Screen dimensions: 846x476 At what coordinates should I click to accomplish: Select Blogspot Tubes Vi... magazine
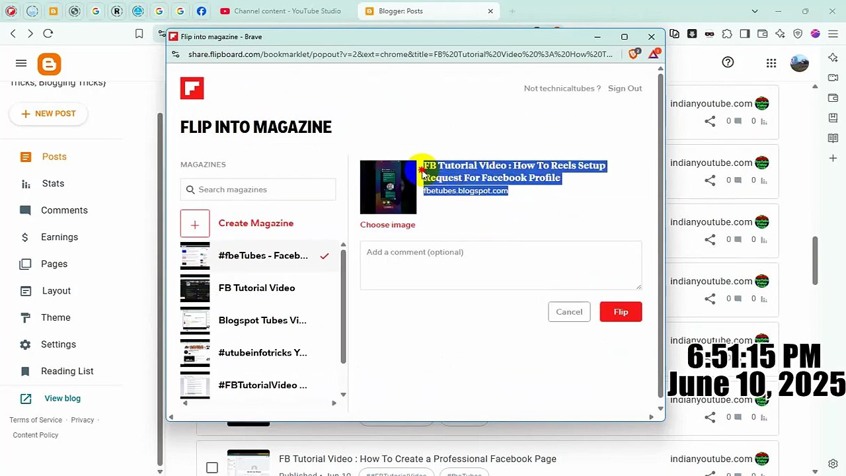pyautogui.click(x=259, y=321)
